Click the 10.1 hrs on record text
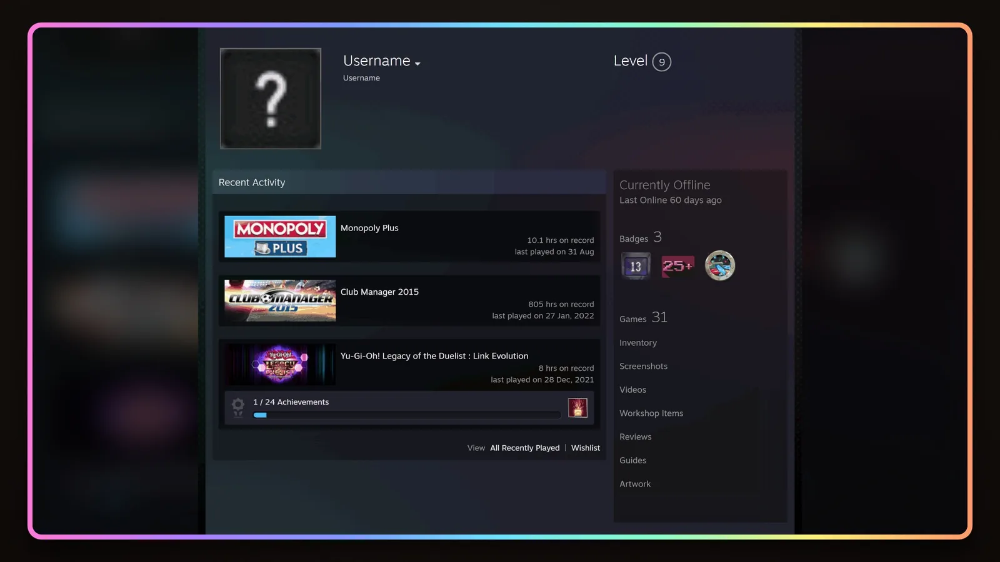 tap(560, 240)
